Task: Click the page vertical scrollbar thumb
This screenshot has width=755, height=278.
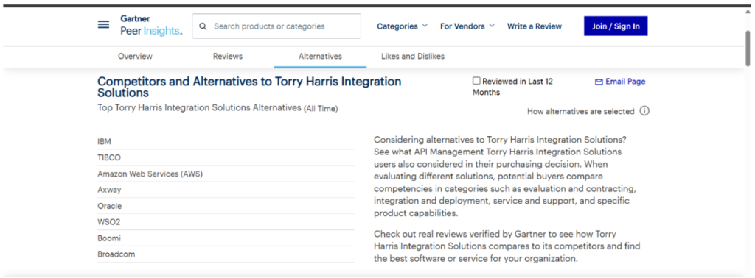Action: 748,48
